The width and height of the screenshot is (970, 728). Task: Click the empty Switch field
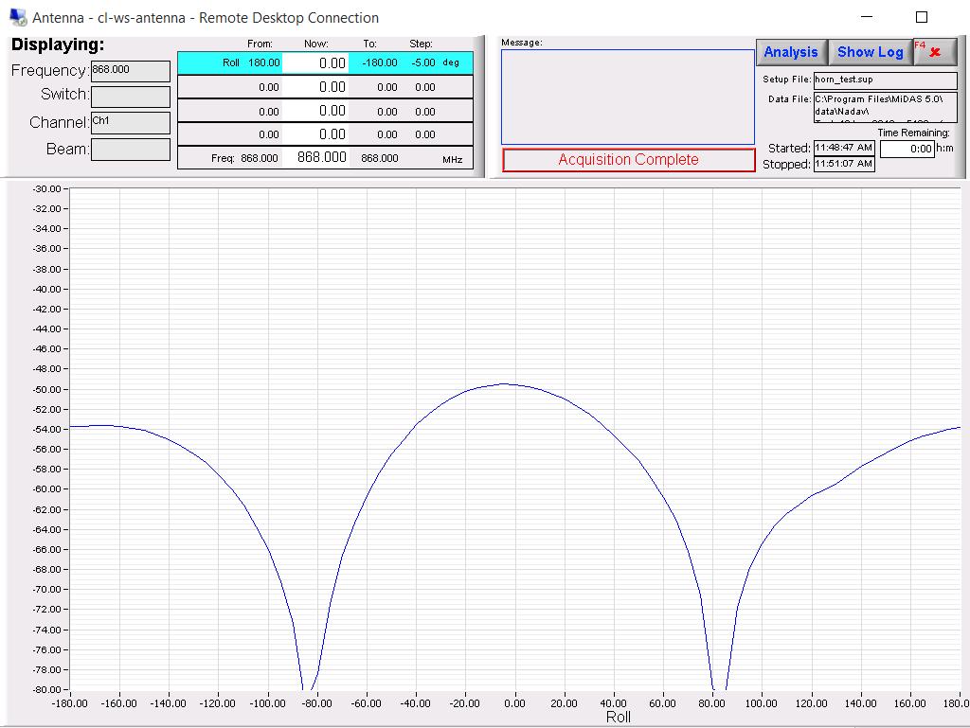click(x=131, y=97)
